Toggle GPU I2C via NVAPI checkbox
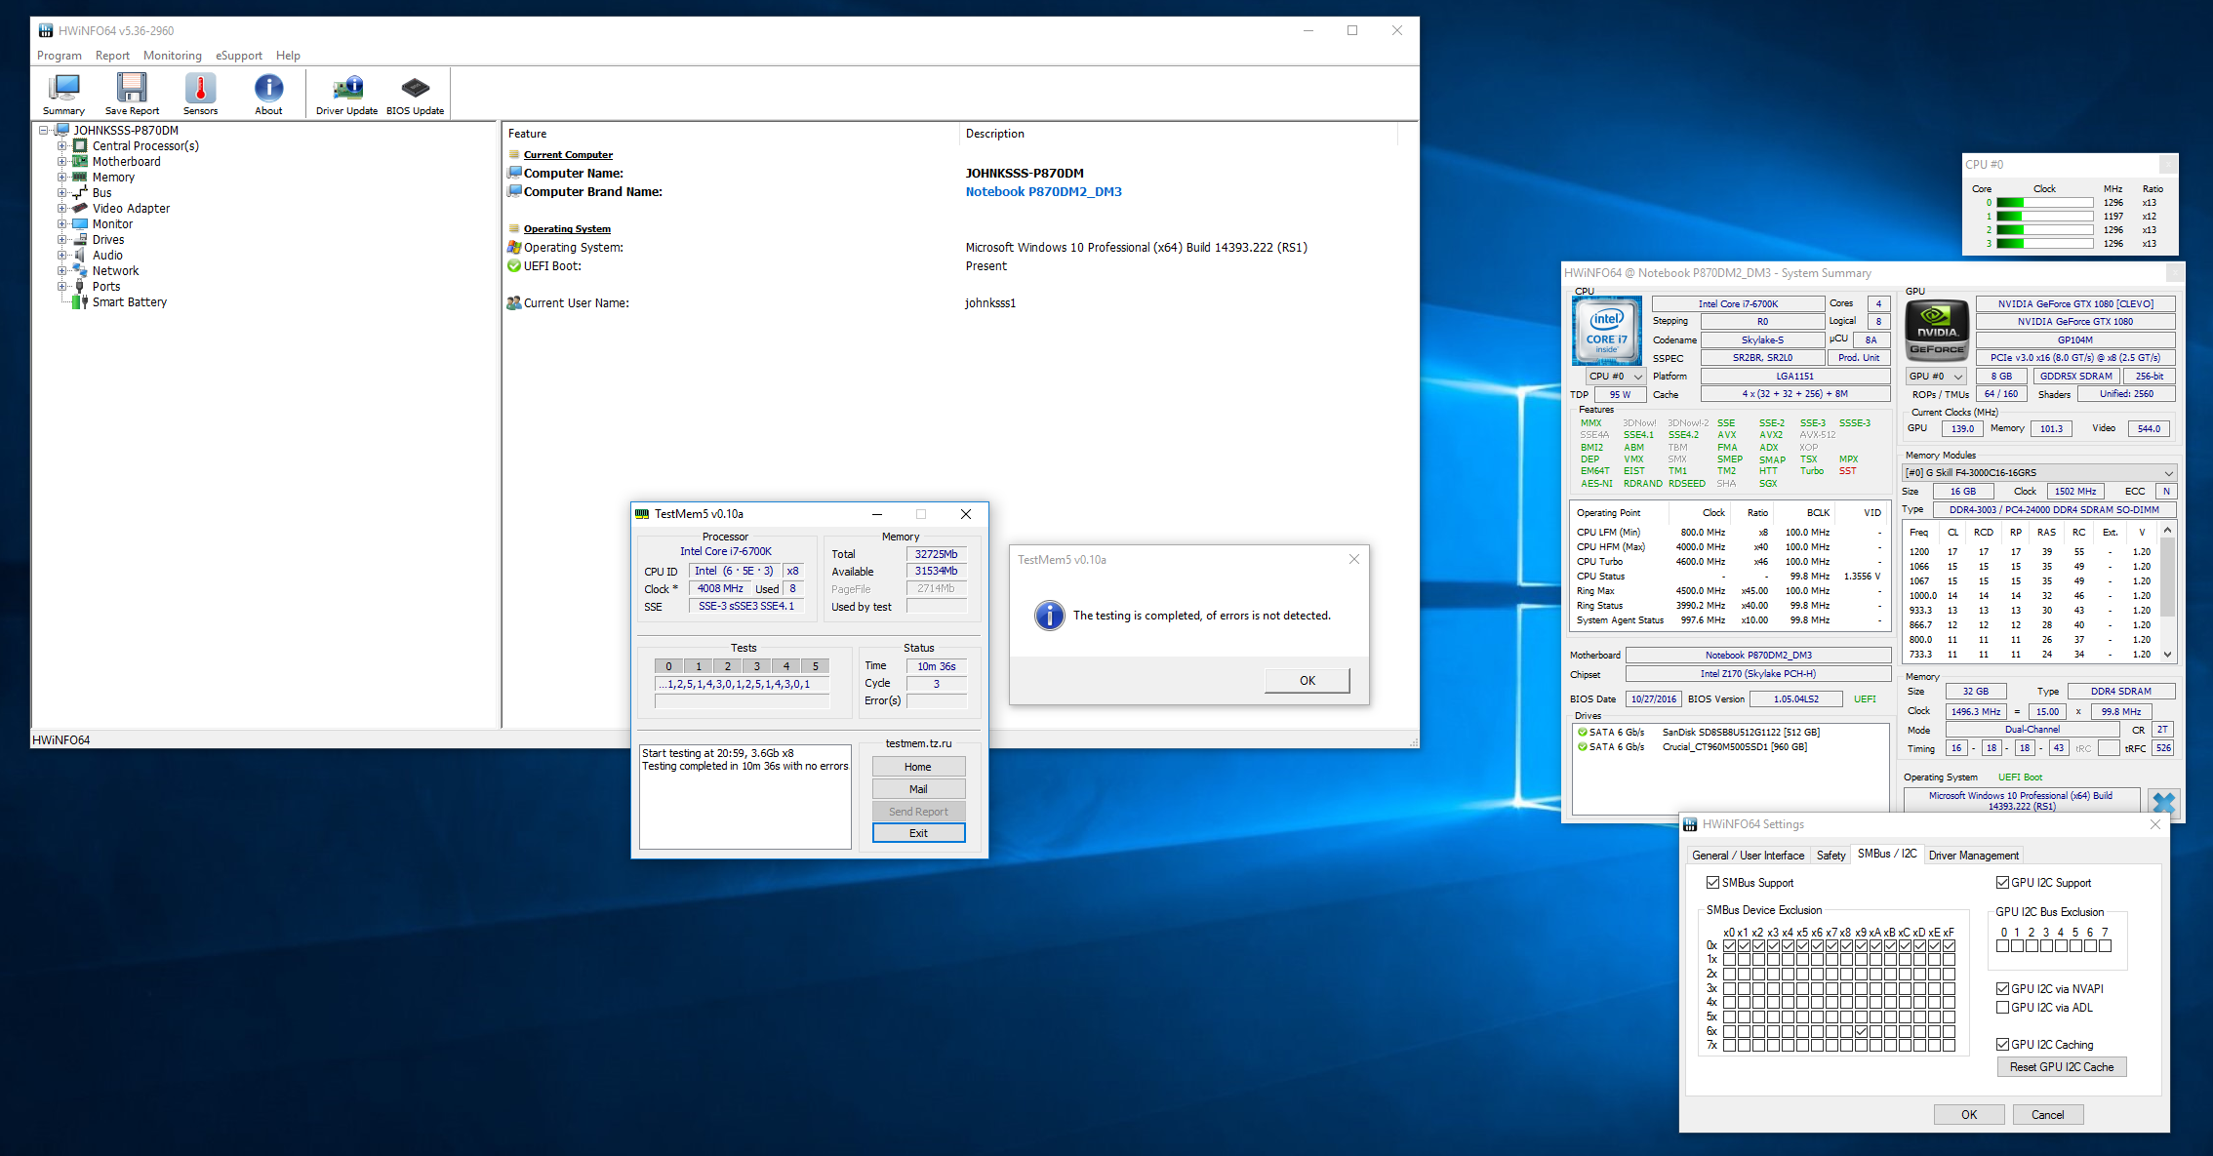The height and width of the screenshot is (1156, 2213). pyautogui.click(x=2002, y=988)
